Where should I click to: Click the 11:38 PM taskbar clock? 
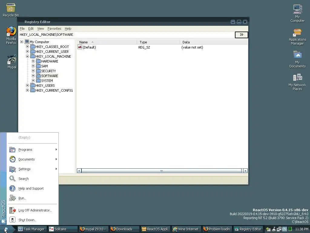302,229
